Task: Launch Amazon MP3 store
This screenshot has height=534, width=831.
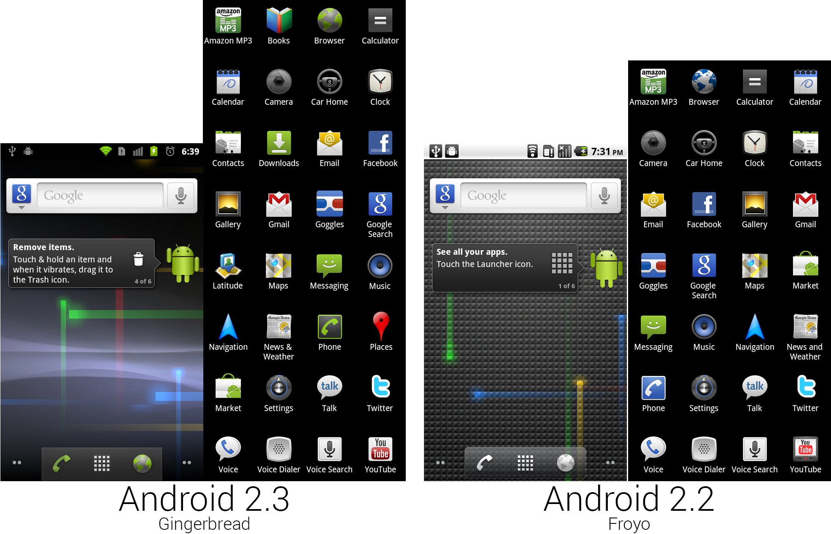Action: tap(228, 24)
